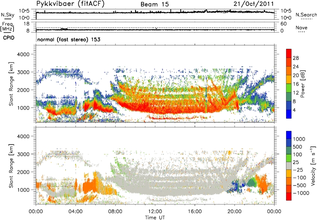Click the Pykkvibaer (fitACF) title
The height and width of the screenshot is (220, 317).
[x=71, y=4]
